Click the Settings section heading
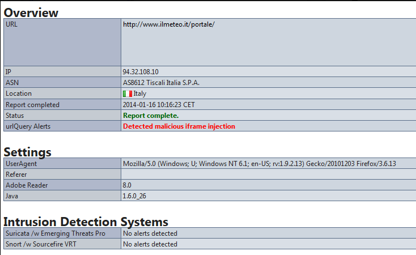The width and height of the screenshot is (416, 255). 28,152
